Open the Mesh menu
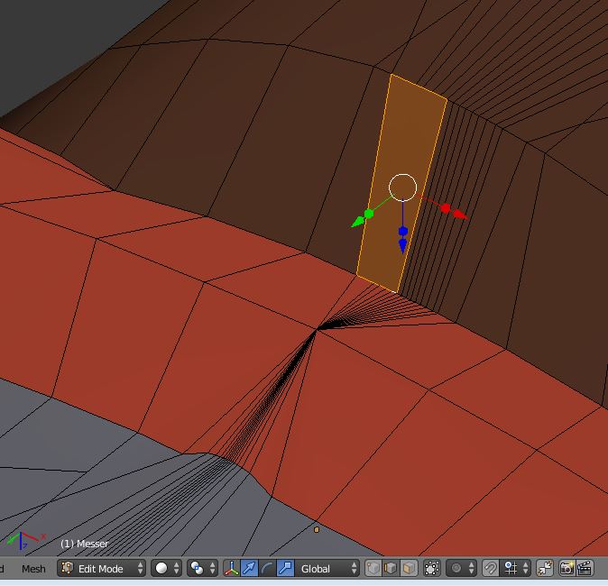608x586 pixels. 33,569
